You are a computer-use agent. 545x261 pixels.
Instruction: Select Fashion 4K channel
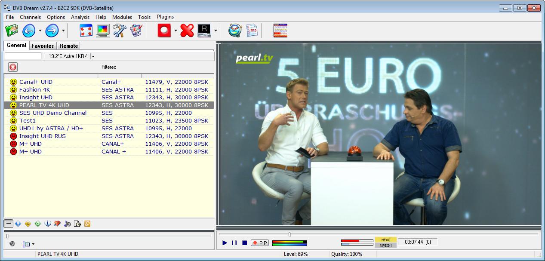point(109,89)
